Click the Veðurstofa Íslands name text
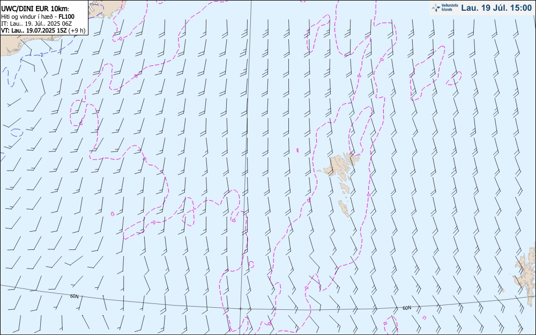The image size is (536, 335). coord(450,7)
